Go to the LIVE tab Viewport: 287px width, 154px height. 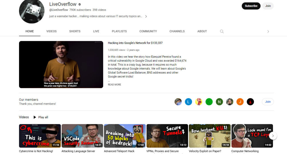(96, 31)
